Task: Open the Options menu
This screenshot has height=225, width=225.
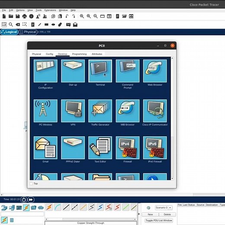Action: (20, 10)
